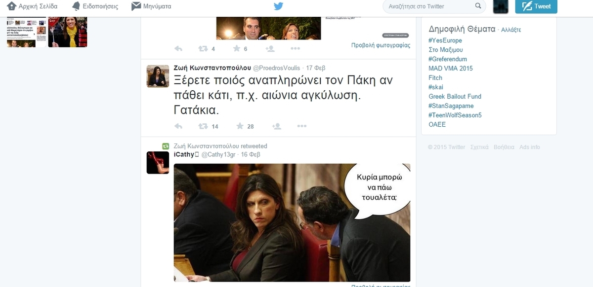593x287 pixels.
Task: Click the Ads info footer link
Action: pos(530,147)
